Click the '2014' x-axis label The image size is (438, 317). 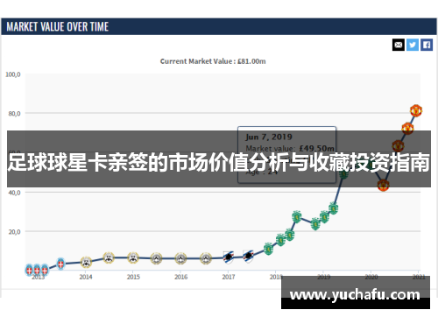86,277
